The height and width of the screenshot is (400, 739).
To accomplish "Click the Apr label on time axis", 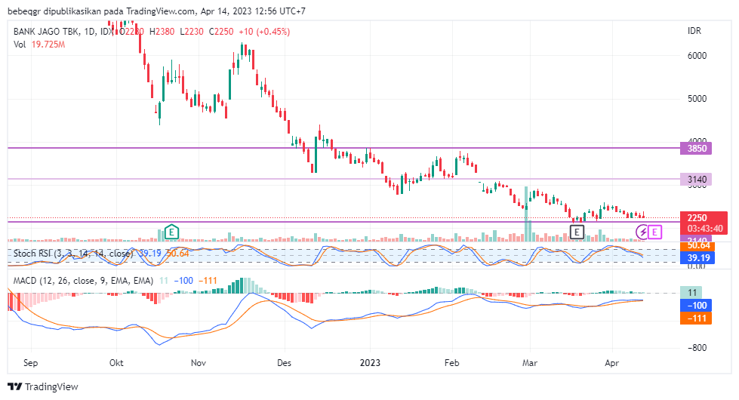I will coord(611,363).
